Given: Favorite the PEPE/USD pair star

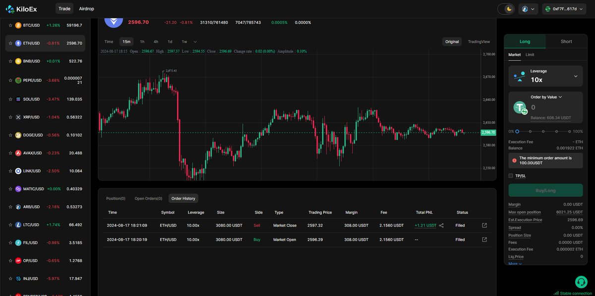Looking at the screenshot, I should click(x=10, y=80).
